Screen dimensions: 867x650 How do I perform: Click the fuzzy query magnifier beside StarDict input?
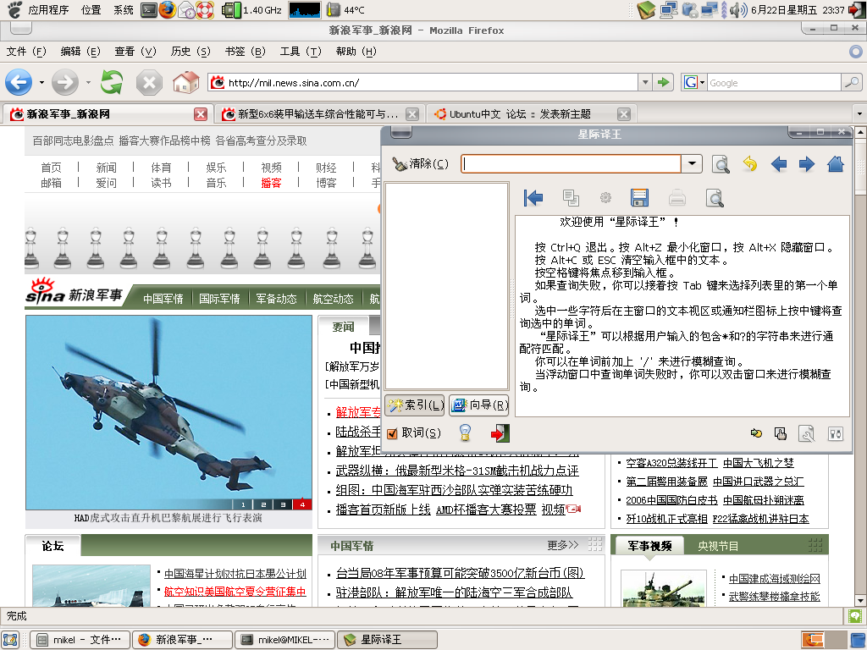click(720, 164)
